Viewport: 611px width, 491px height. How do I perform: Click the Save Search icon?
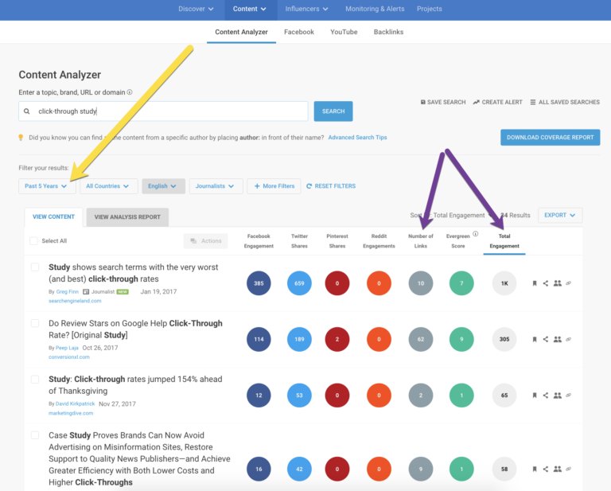click(424, 103)
